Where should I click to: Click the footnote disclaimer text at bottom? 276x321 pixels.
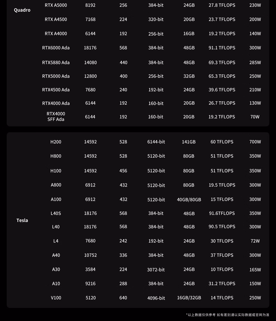(x=227, y=315)
